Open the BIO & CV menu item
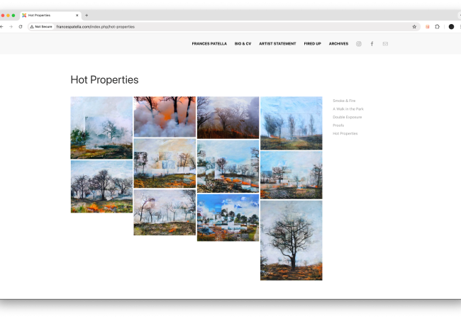 coord(243,44)
